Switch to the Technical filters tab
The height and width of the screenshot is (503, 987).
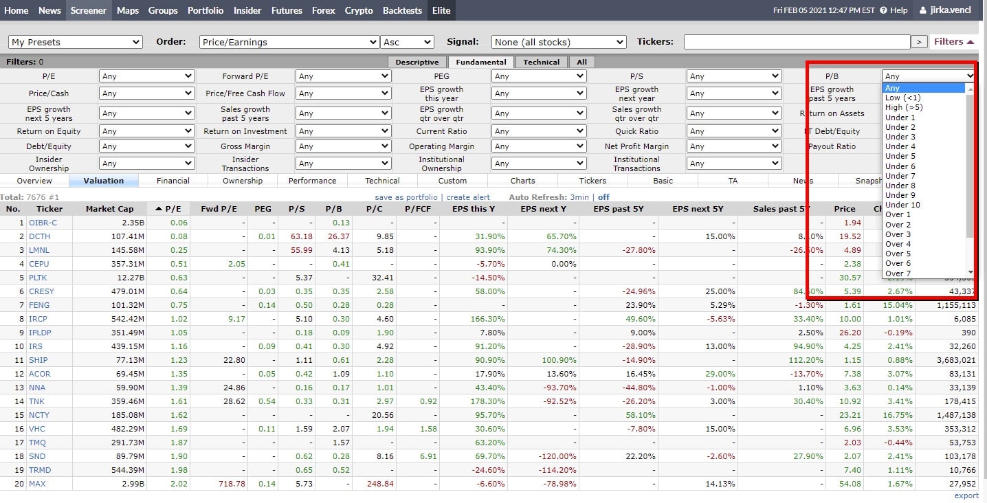pos(541,62)
